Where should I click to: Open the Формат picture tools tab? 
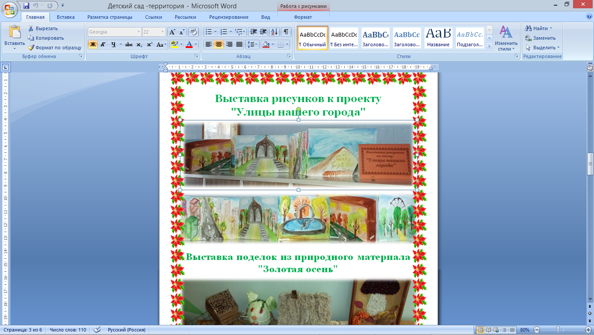pos(303,17)
